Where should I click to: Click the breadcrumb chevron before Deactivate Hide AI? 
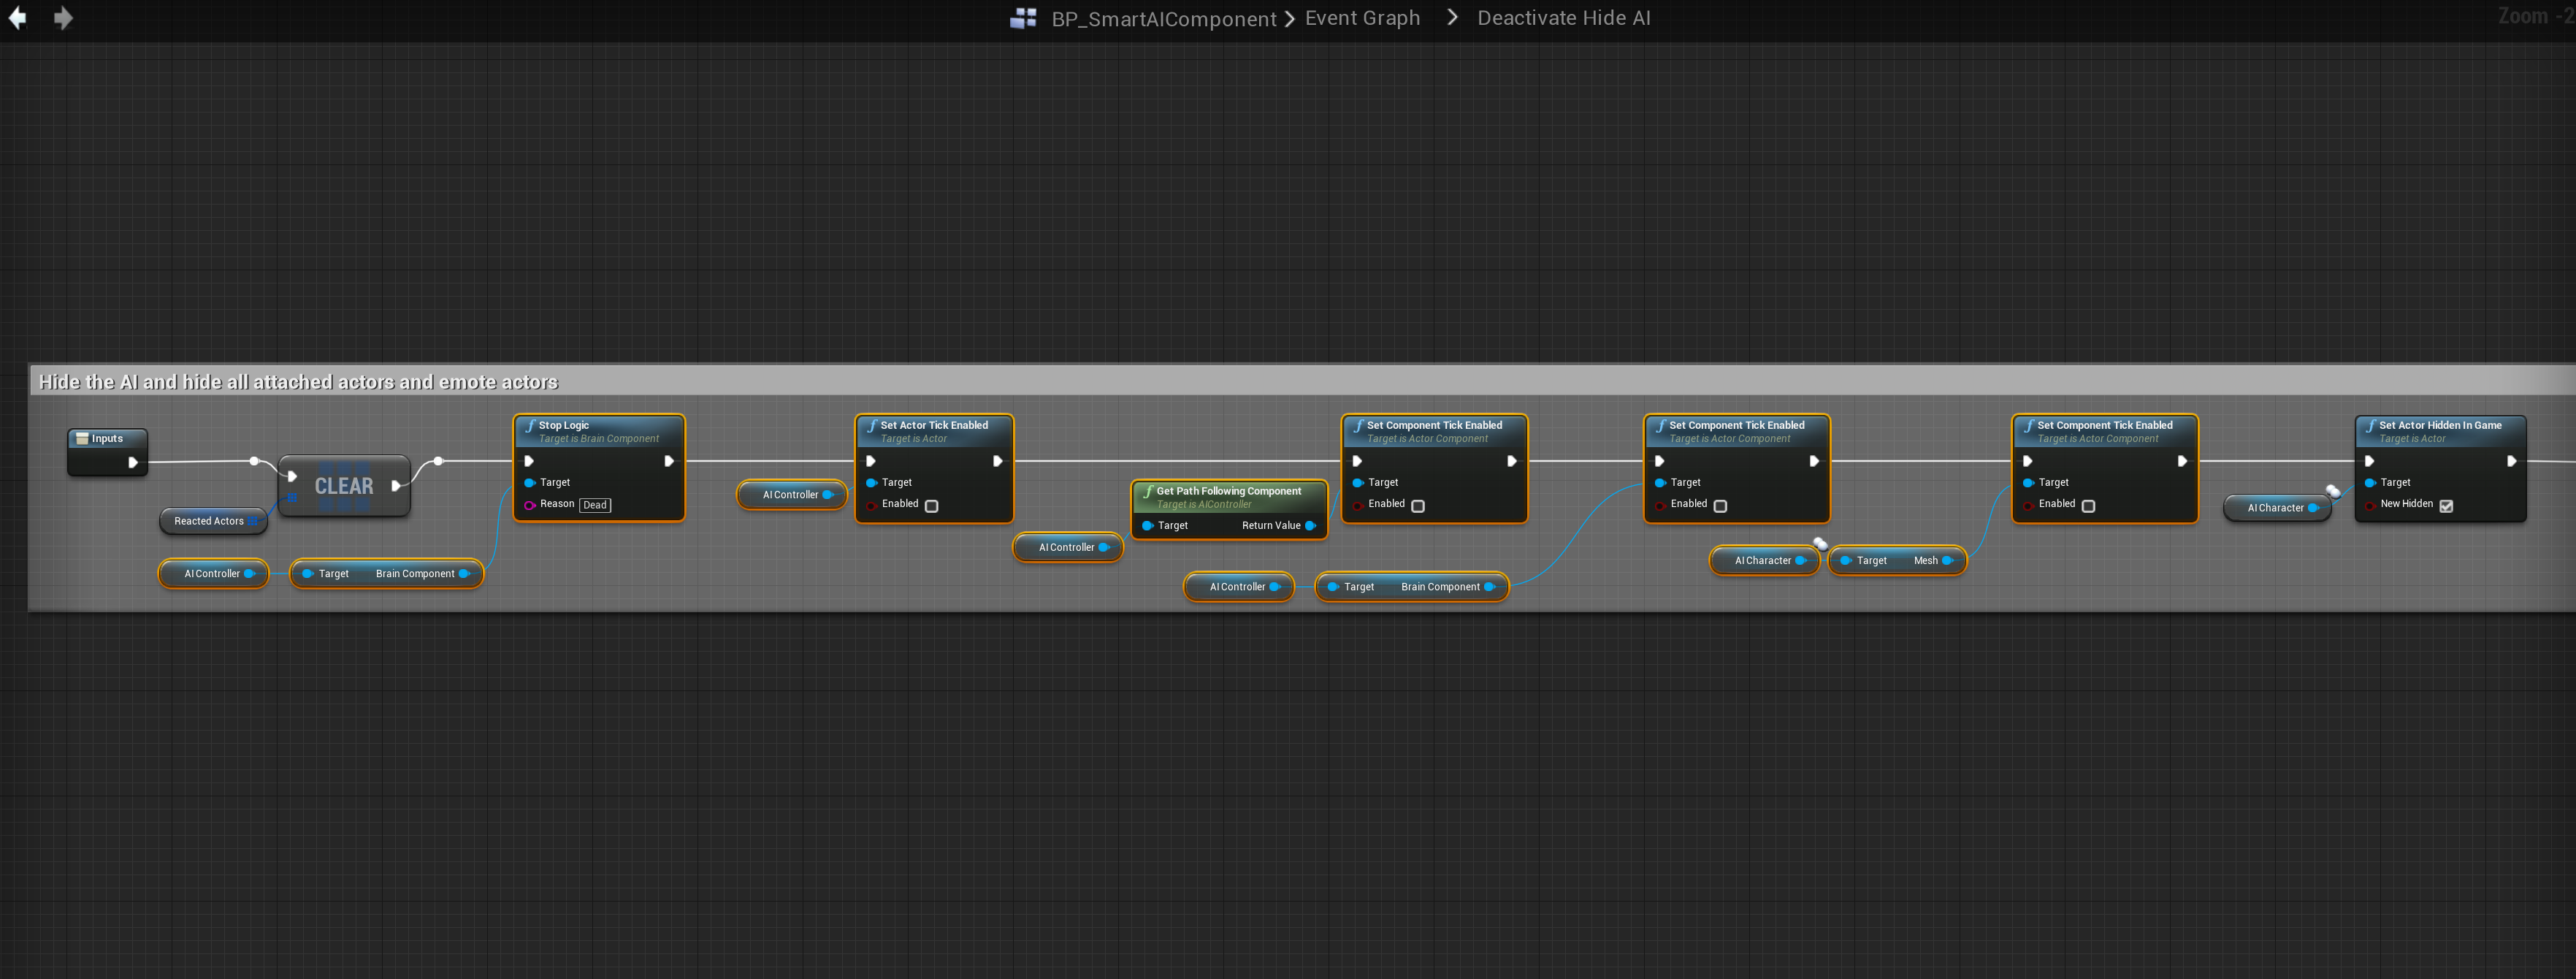click(1452, 18)
